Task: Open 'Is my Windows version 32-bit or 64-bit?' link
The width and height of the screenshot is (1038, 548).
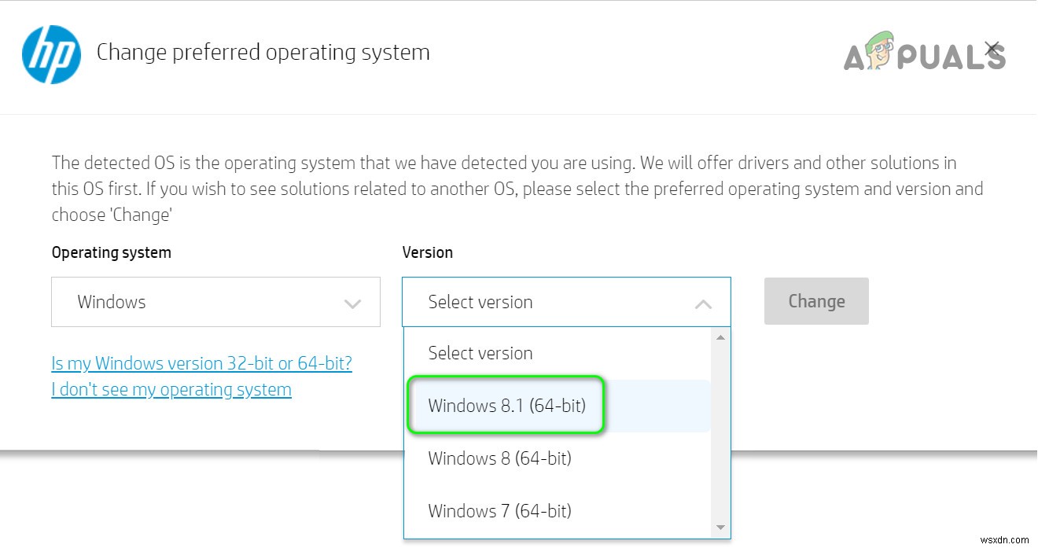Action: 201,363
